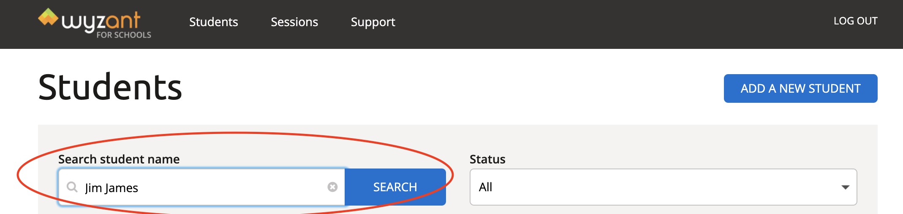Focus the search student name input field
The image size is (903, 214).
[x=201, y=187]
